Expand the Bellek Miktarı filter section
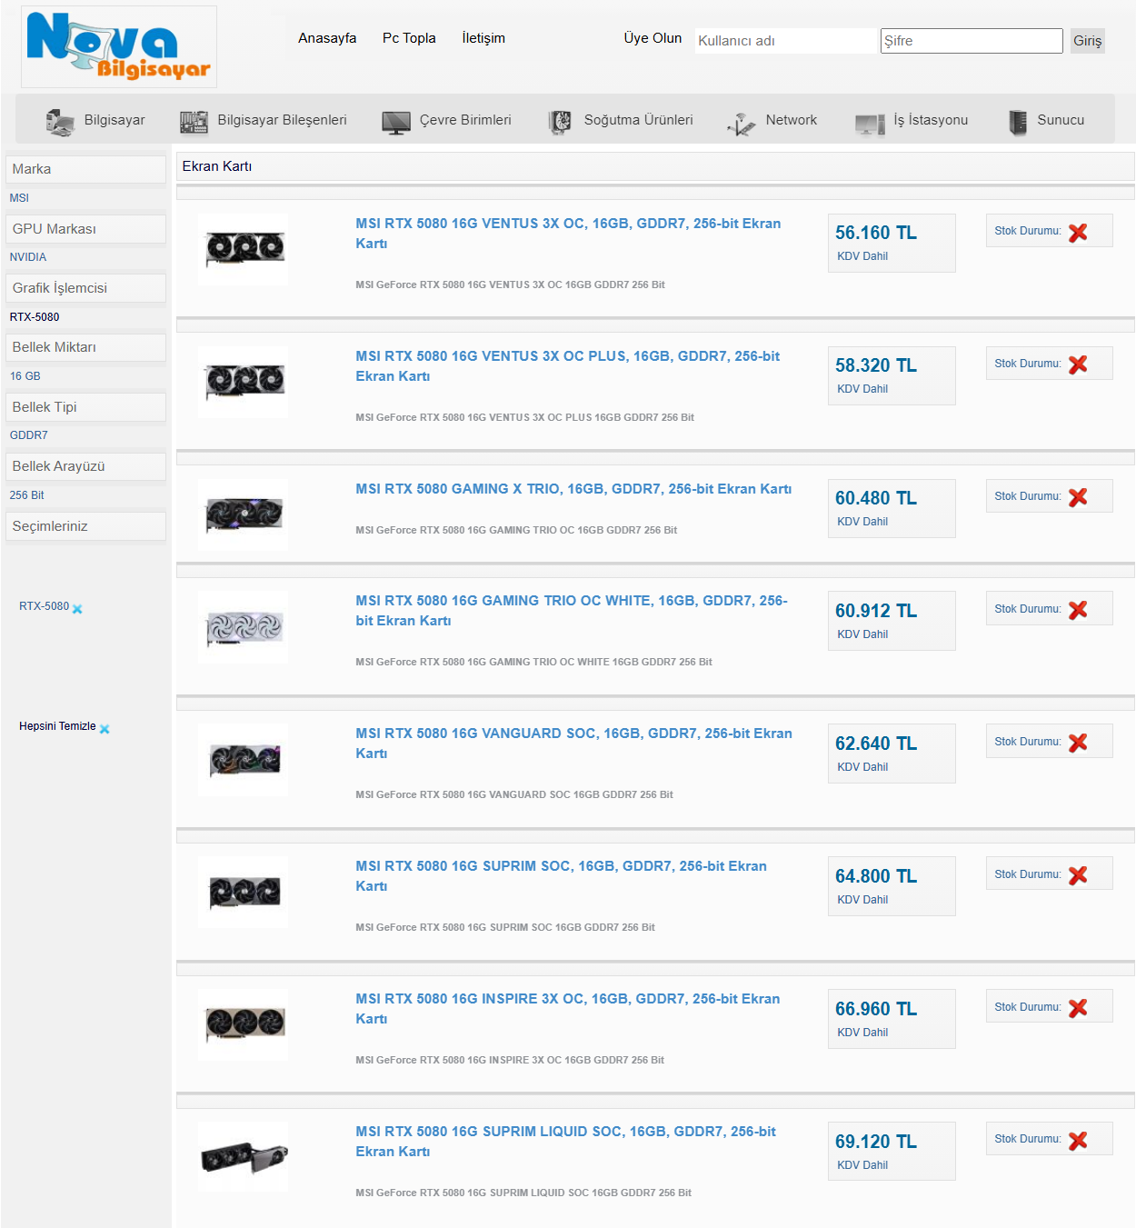This screenshot has height=1228, width=1136. click(85, 347)
